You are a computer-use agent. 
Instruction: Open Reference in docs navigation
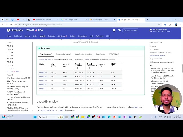[x=100, y=36]
